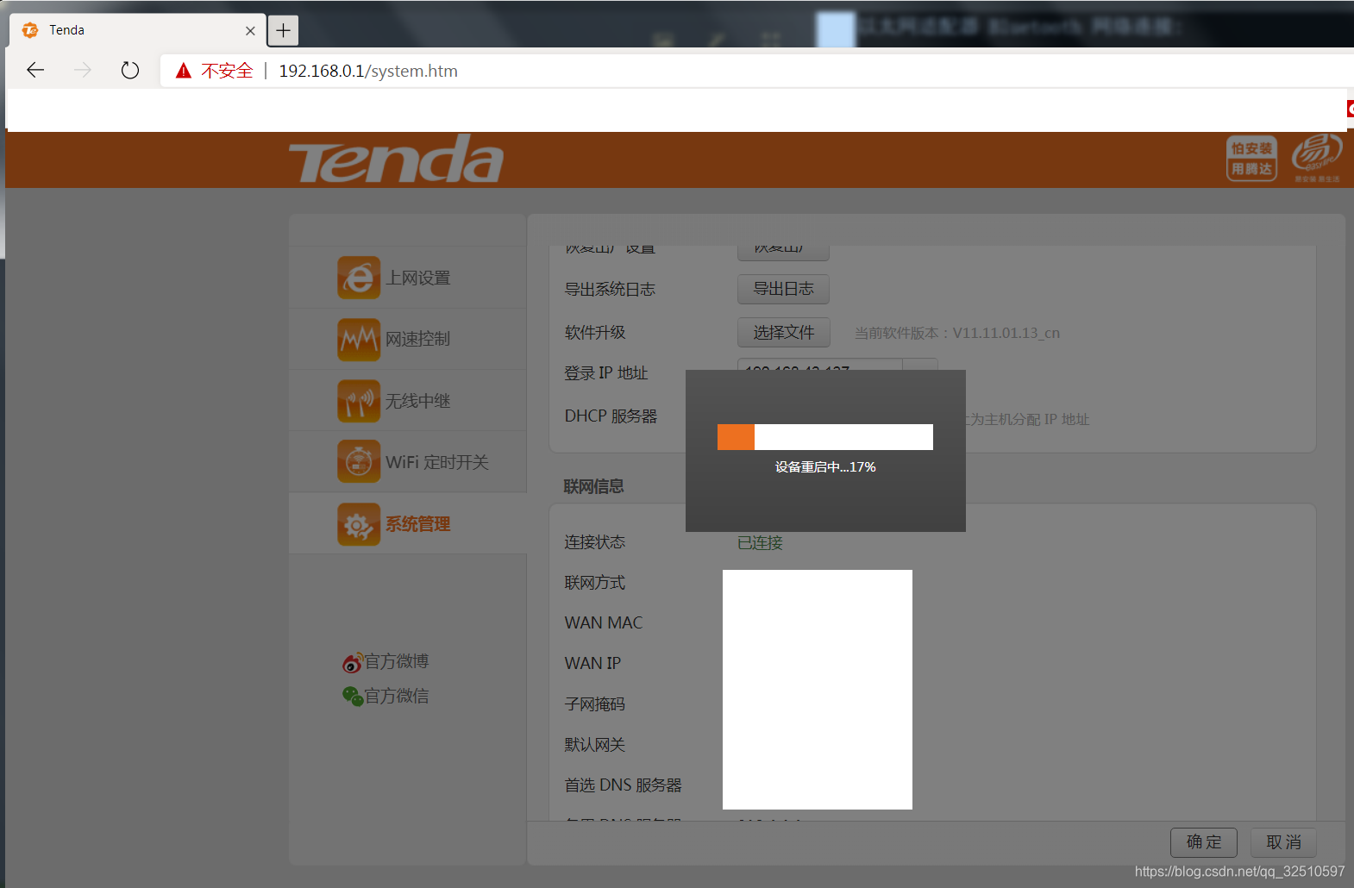1354x888 pixels.
Task: Click the 联网信息 section heading
Action: tap(594, 486)
